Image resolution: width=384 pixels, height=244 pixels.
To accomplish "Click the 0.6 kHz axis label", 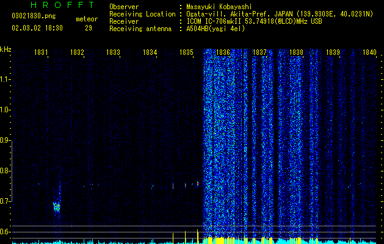I will [4, 232].
